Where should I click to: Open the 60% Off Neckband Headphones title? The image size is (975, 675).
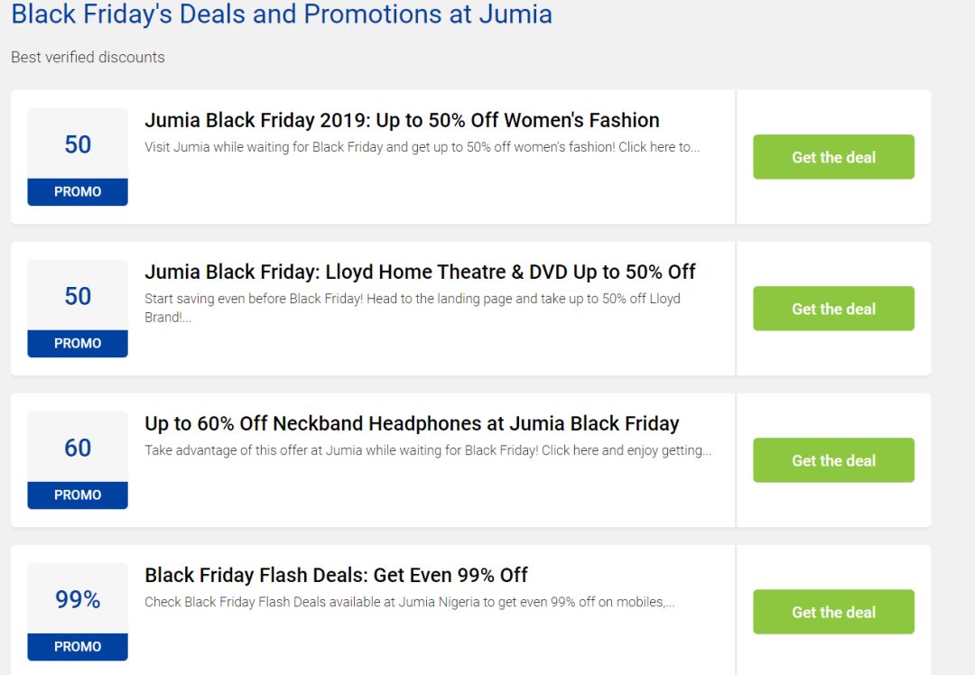412,423
